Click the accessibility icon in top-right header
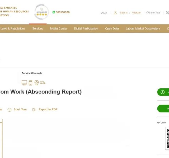The width and height of the screenshot is (169, 158). coord(167,13)
